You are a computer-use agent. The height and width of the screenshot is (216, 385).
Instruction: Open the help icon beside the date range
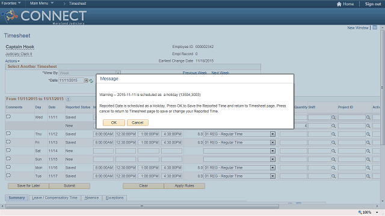[x=68, y=99]
